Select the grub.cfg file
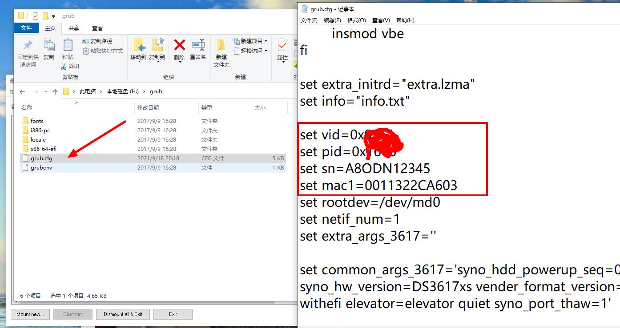 point(153,158)
